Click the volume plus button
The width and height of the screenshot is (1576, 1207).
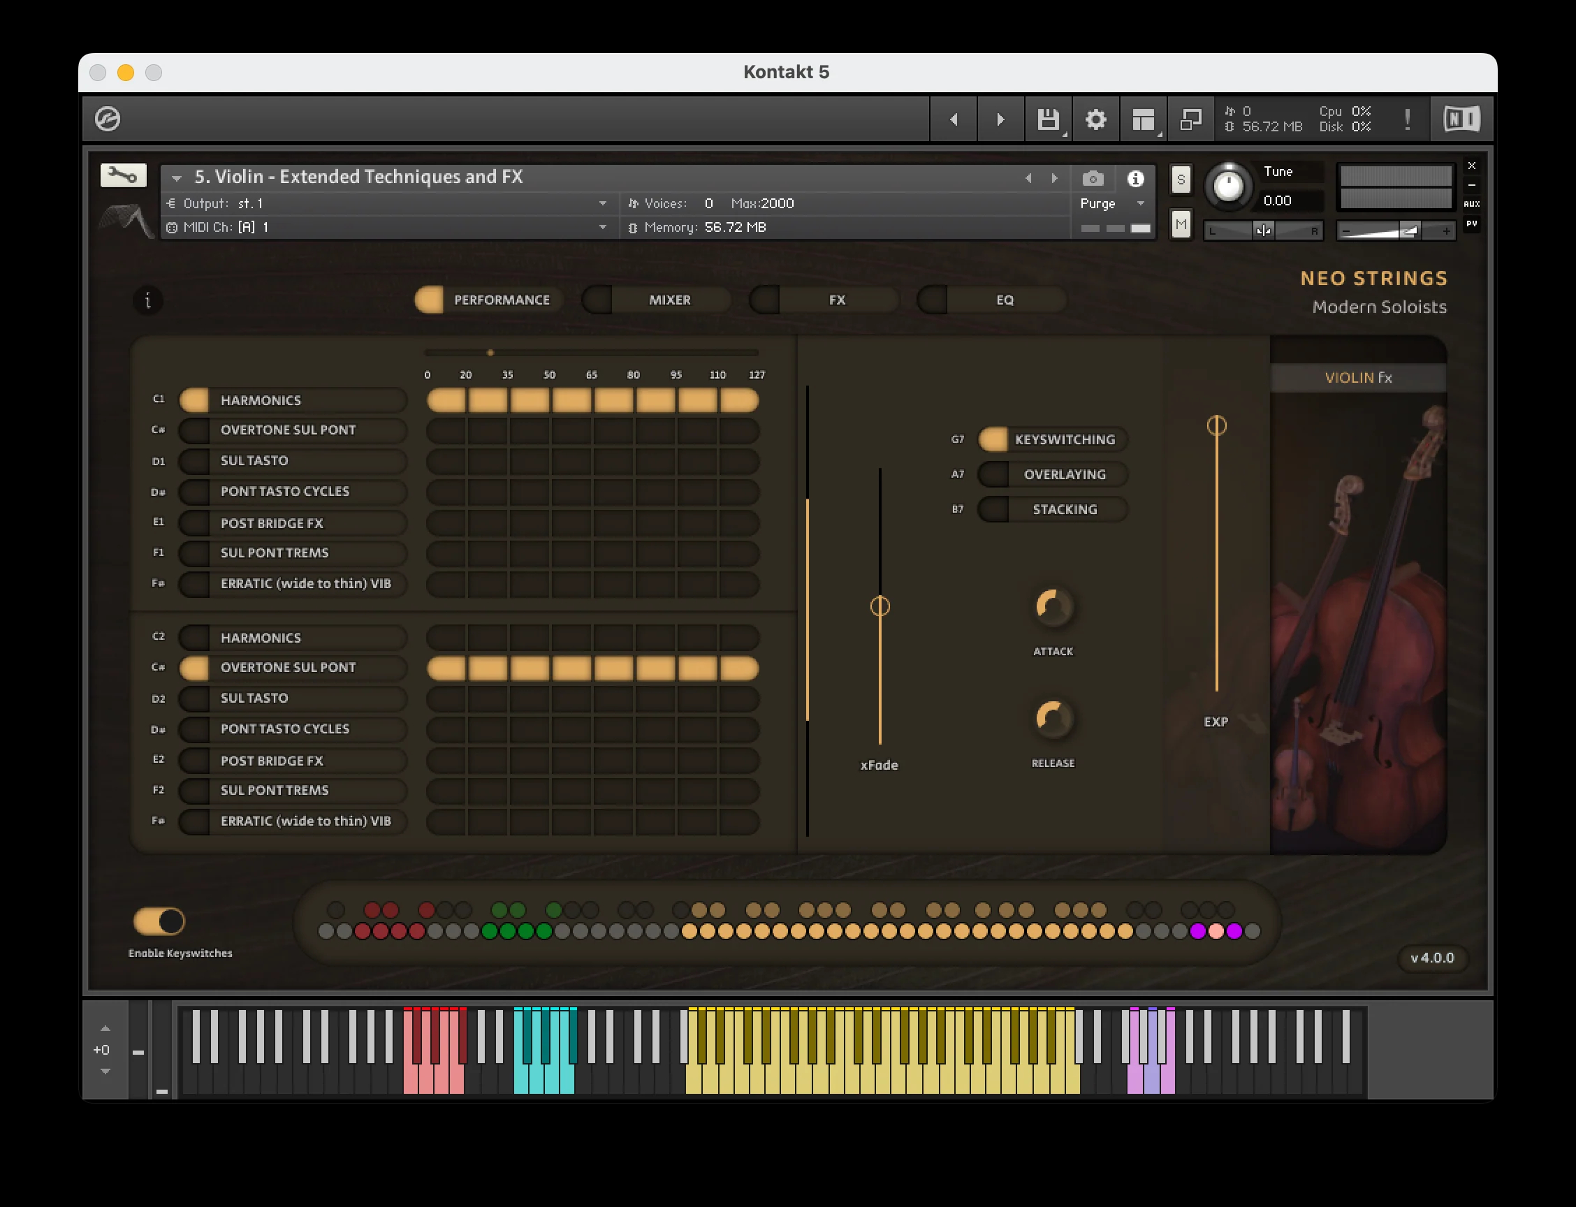point(1446,231)
